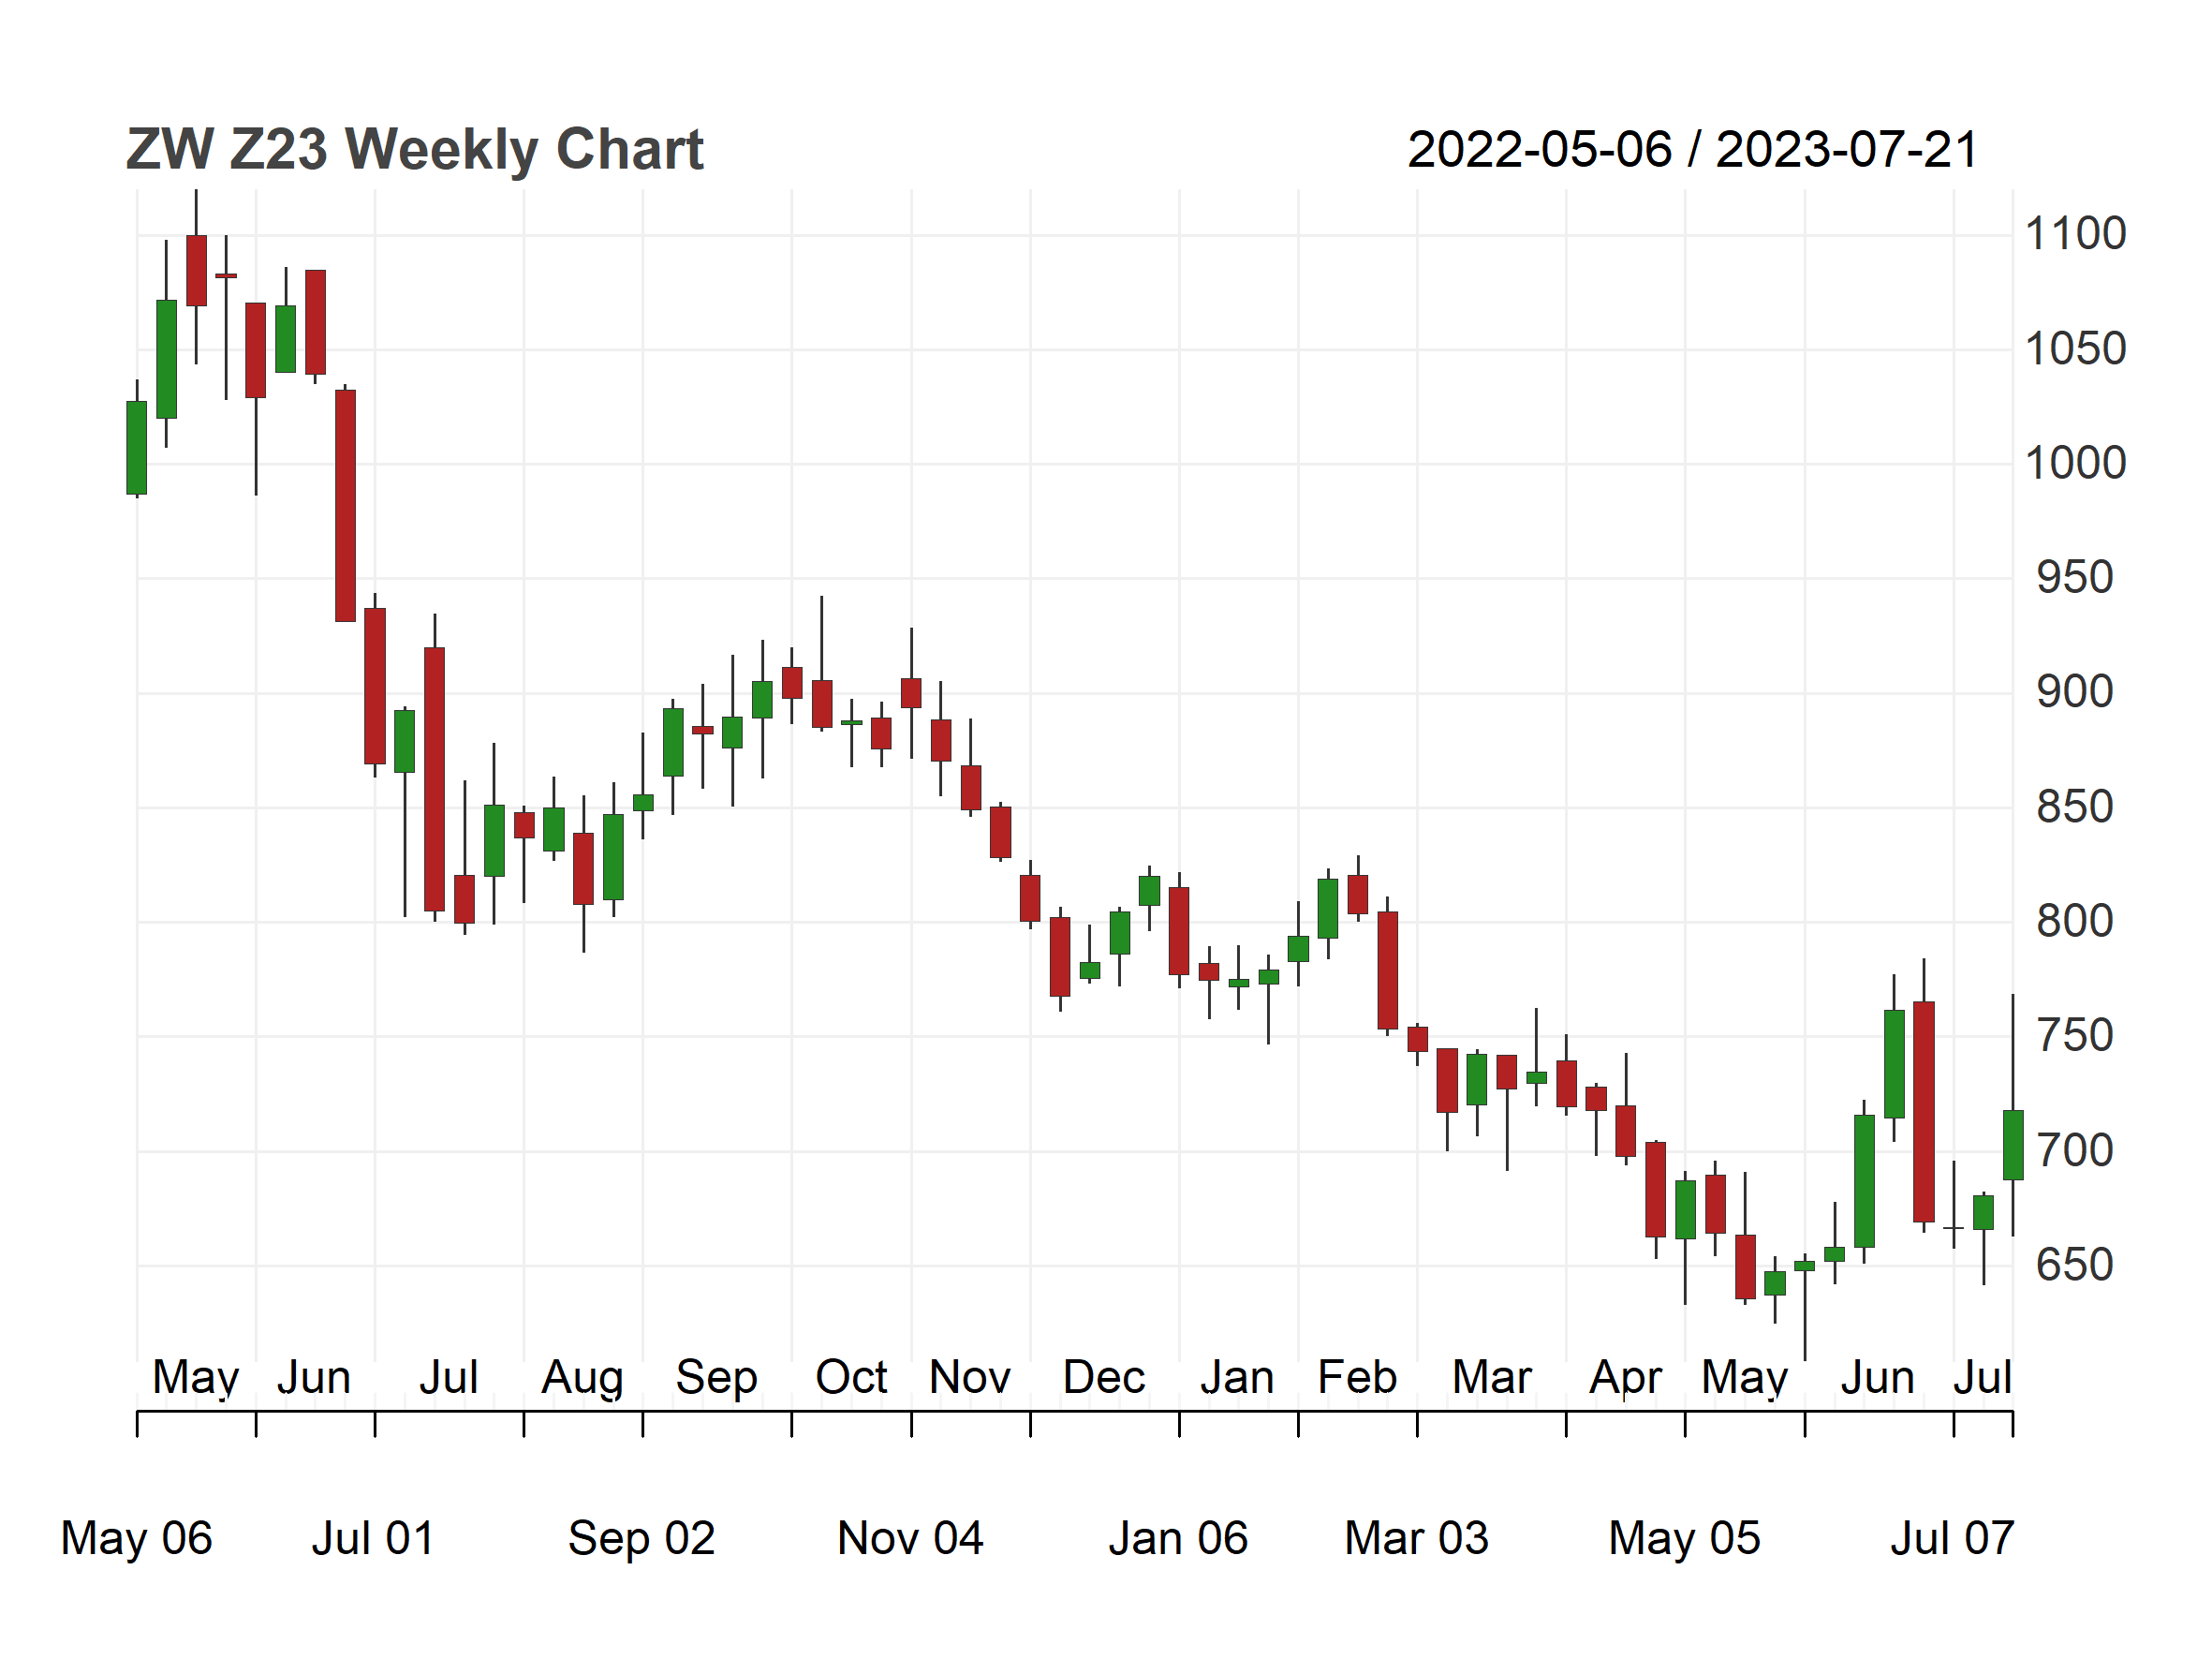The width and height of the screenshot is (2212, 1659).
Task: Select the Nov 04 date label
Action: click(x=910, y=1538)
